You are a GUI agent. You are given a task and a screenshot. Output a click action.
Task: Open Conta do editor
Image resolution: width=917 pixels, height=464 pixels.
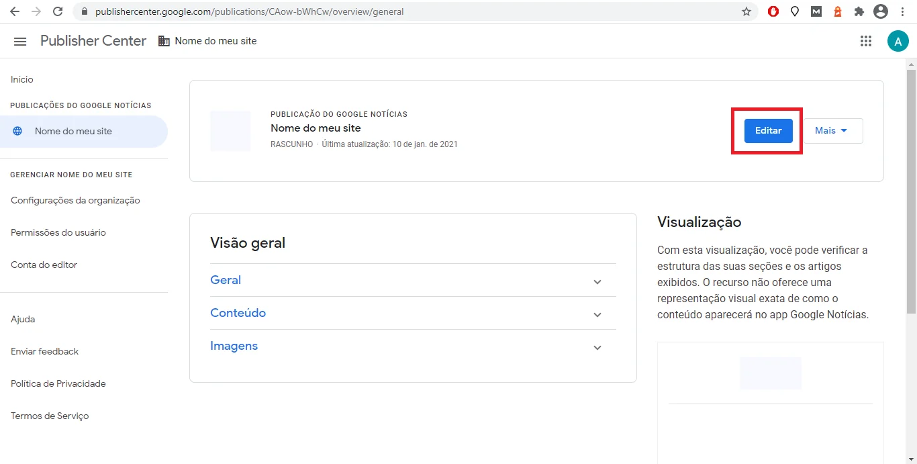(44, 265)
